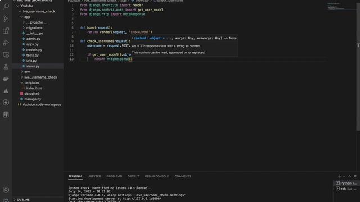The image size is (360, 202).
Task: Switch to the Terminal tab
Action: click(75, 176)
